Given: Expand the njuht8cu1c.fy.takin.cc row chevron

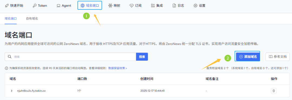Looking at the screenshot, I should tap(12, 91).
